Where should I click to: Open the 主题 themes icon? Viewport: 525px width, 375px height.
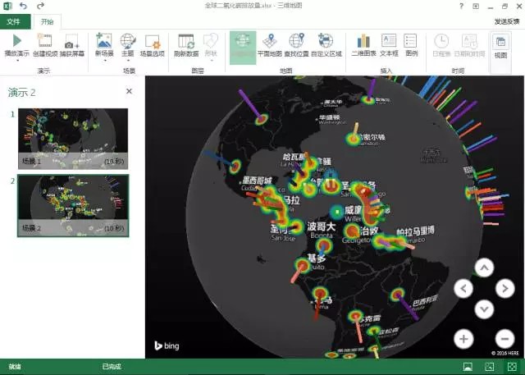128,41
